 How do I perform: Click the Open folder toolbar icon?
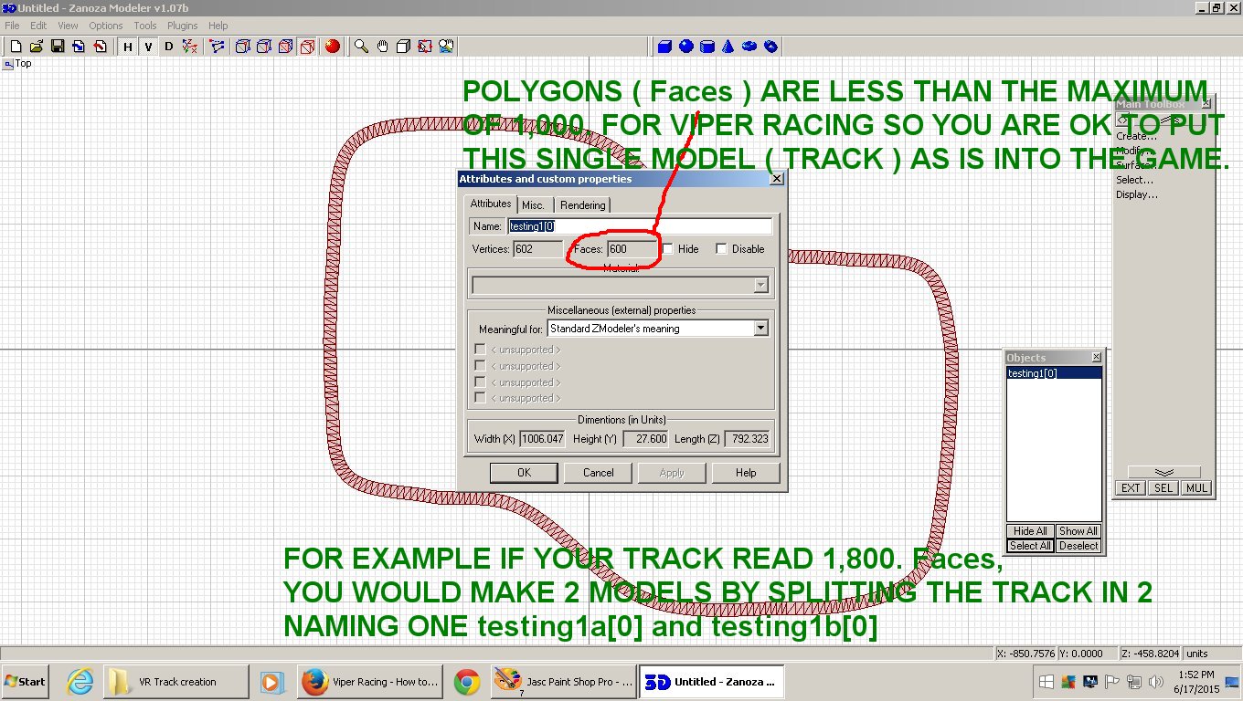pyautogui.click(x=37, y=47)
